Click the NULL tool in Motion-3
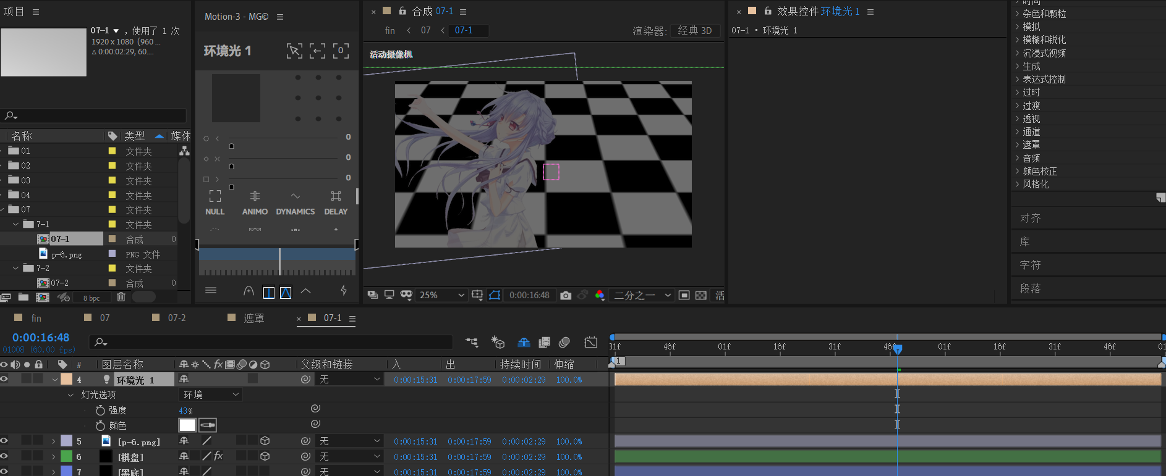The height and width of the screenshot is (476, 1166). click(x=215, y=203)
